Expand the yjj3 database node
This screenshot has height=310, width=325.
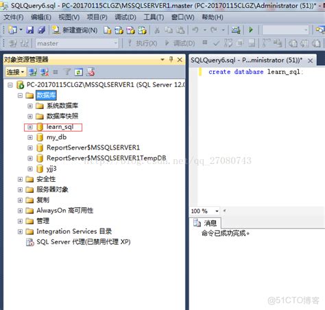(30, 169)
